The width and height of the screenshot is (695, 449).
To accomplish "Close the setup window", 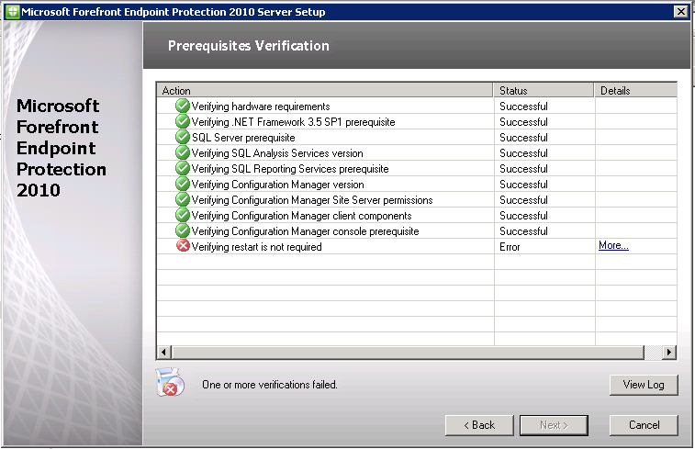I will coord(681,12).
